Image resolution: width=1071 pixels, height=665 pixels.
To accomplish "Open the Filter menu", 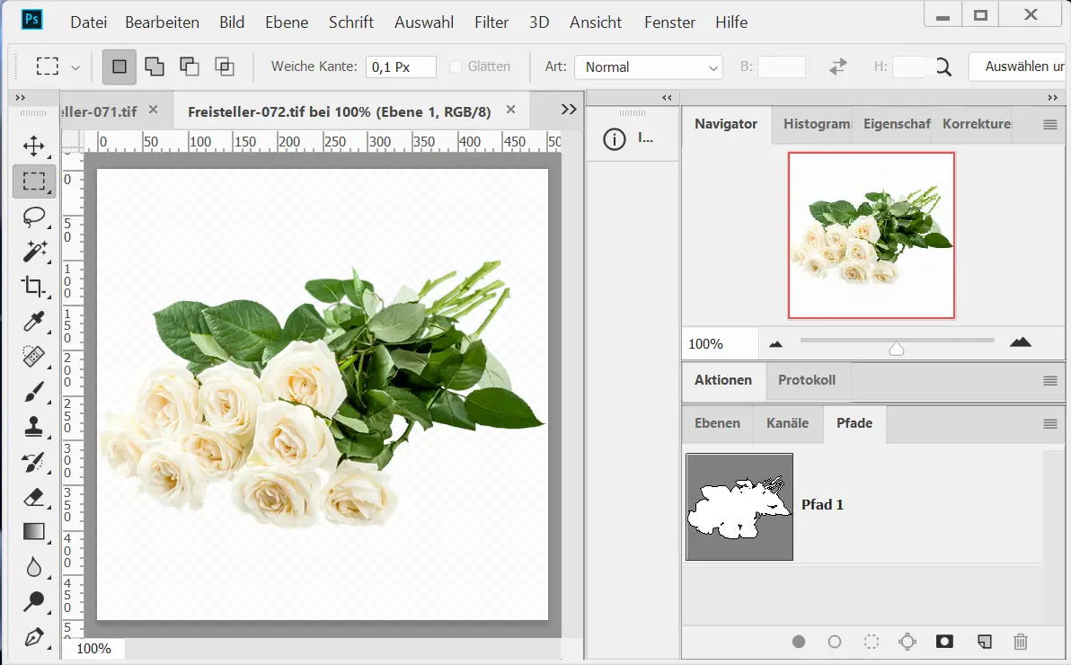I will pyautogui.click(x=491, y=22).
